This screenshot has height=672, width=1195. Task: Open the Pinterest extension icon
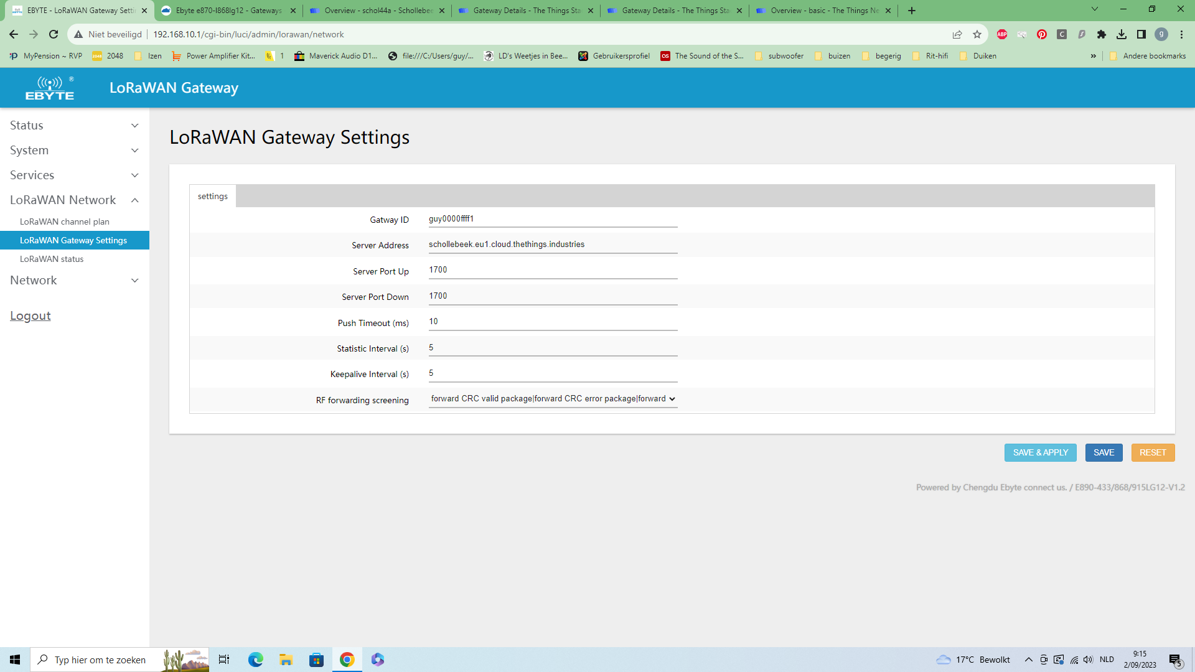(1042, 34)
